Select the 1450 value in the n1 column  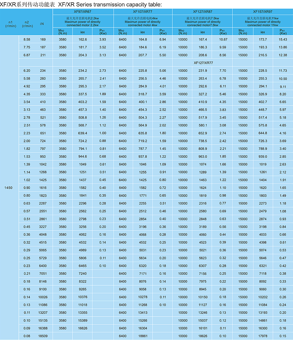(8, 188)
